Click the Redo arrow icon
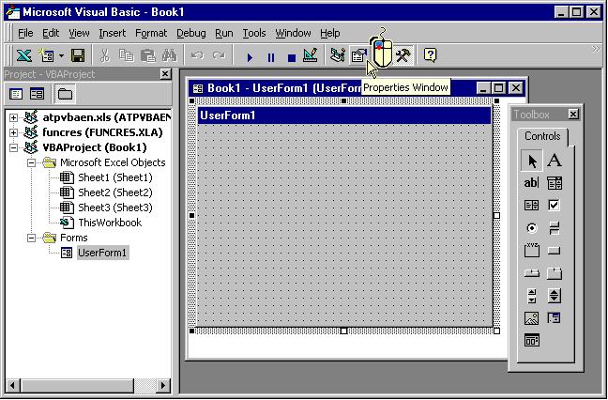 pos(219,55)
